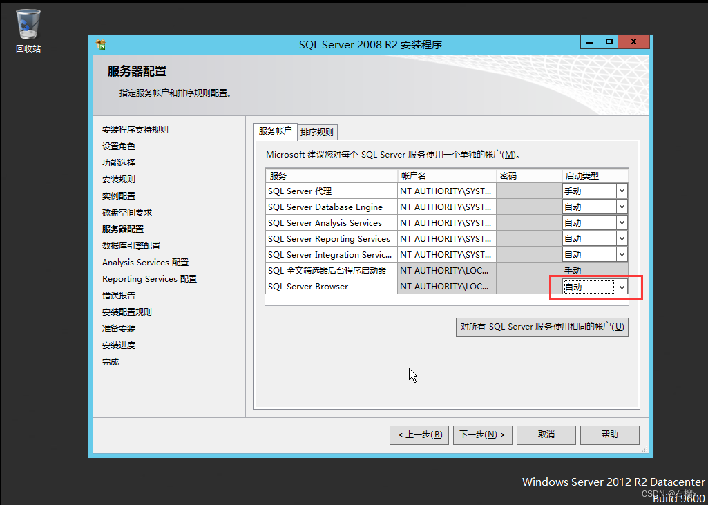
Task: Click the SQL Server setup title bar icon
Action: pos(101,45)
